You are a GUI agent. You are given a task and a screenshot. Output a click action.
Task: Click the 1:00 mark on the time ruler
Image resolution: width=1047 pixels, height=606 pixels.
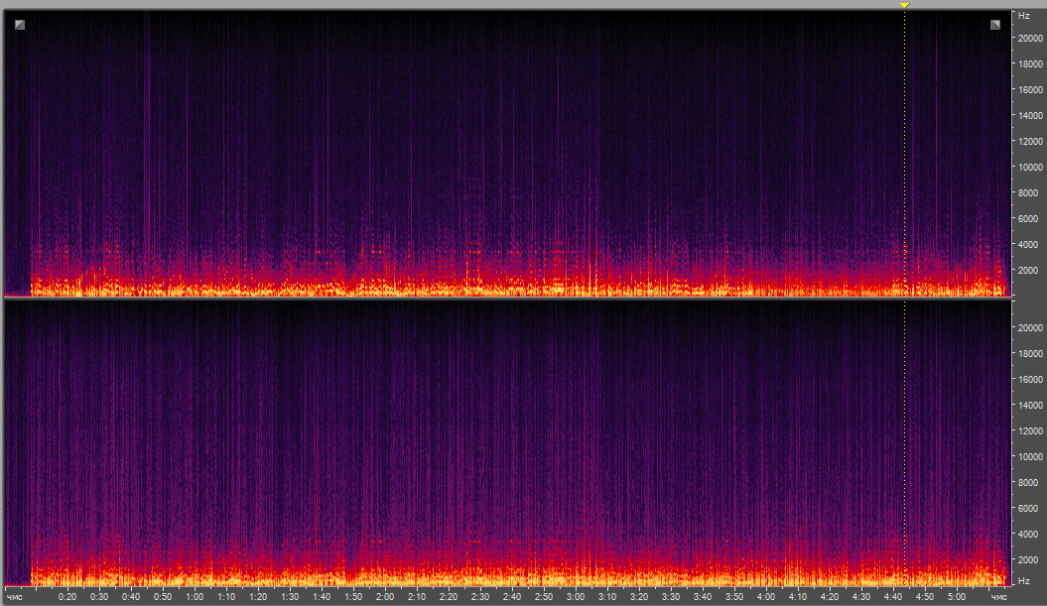click(195, 597)
